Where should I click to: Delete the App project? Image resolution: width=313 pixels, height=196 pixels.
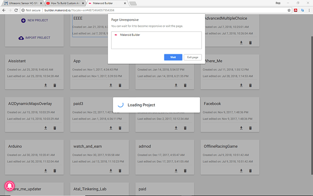(120, 85)
